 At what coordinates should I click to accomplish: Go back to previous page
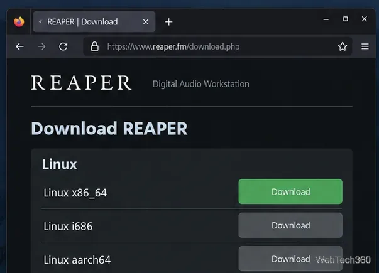point(19,46)
